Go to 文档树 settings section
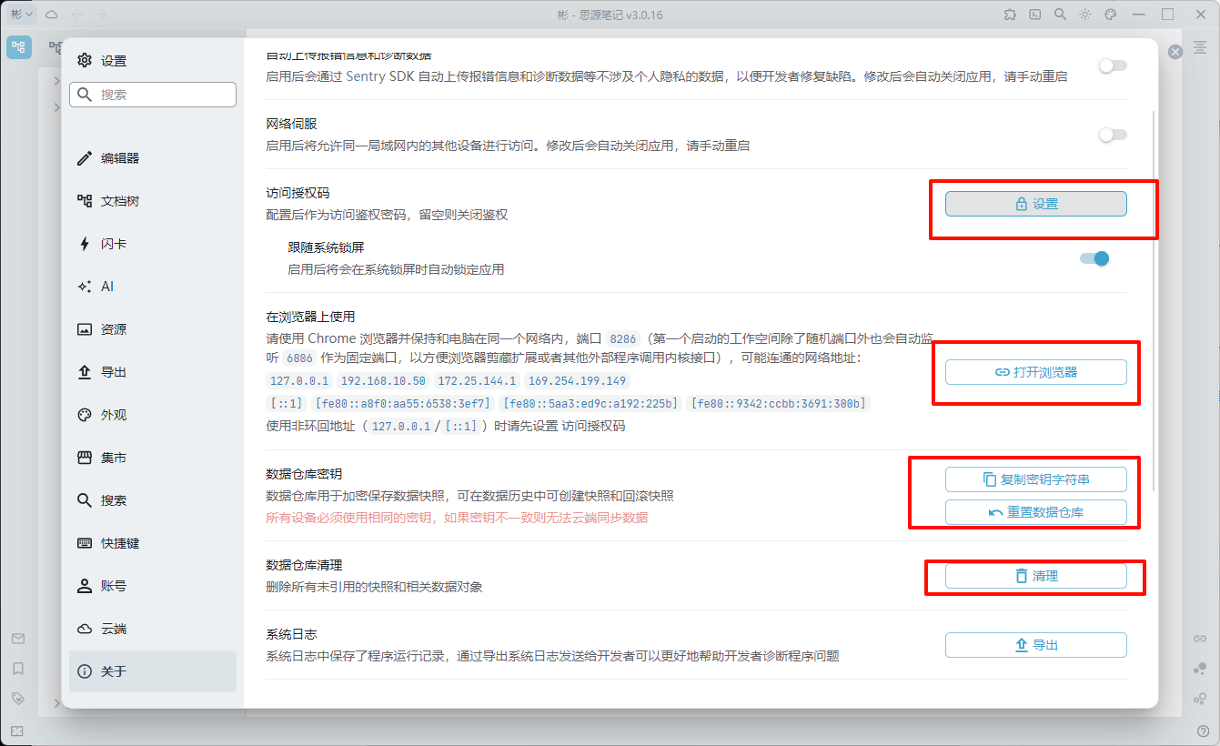Screen dimensions: 1220x746 click(x=153, y=201)
